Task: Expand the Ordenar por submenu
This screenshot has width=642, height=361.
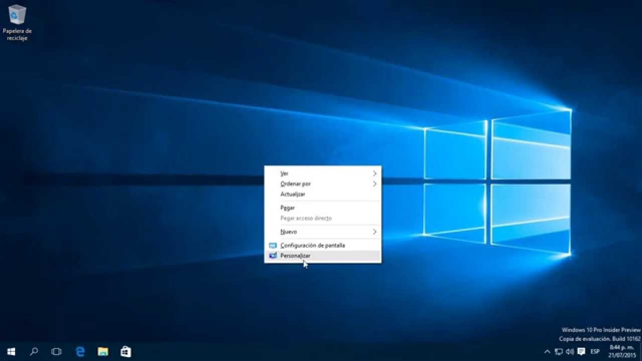Action: 374,184
